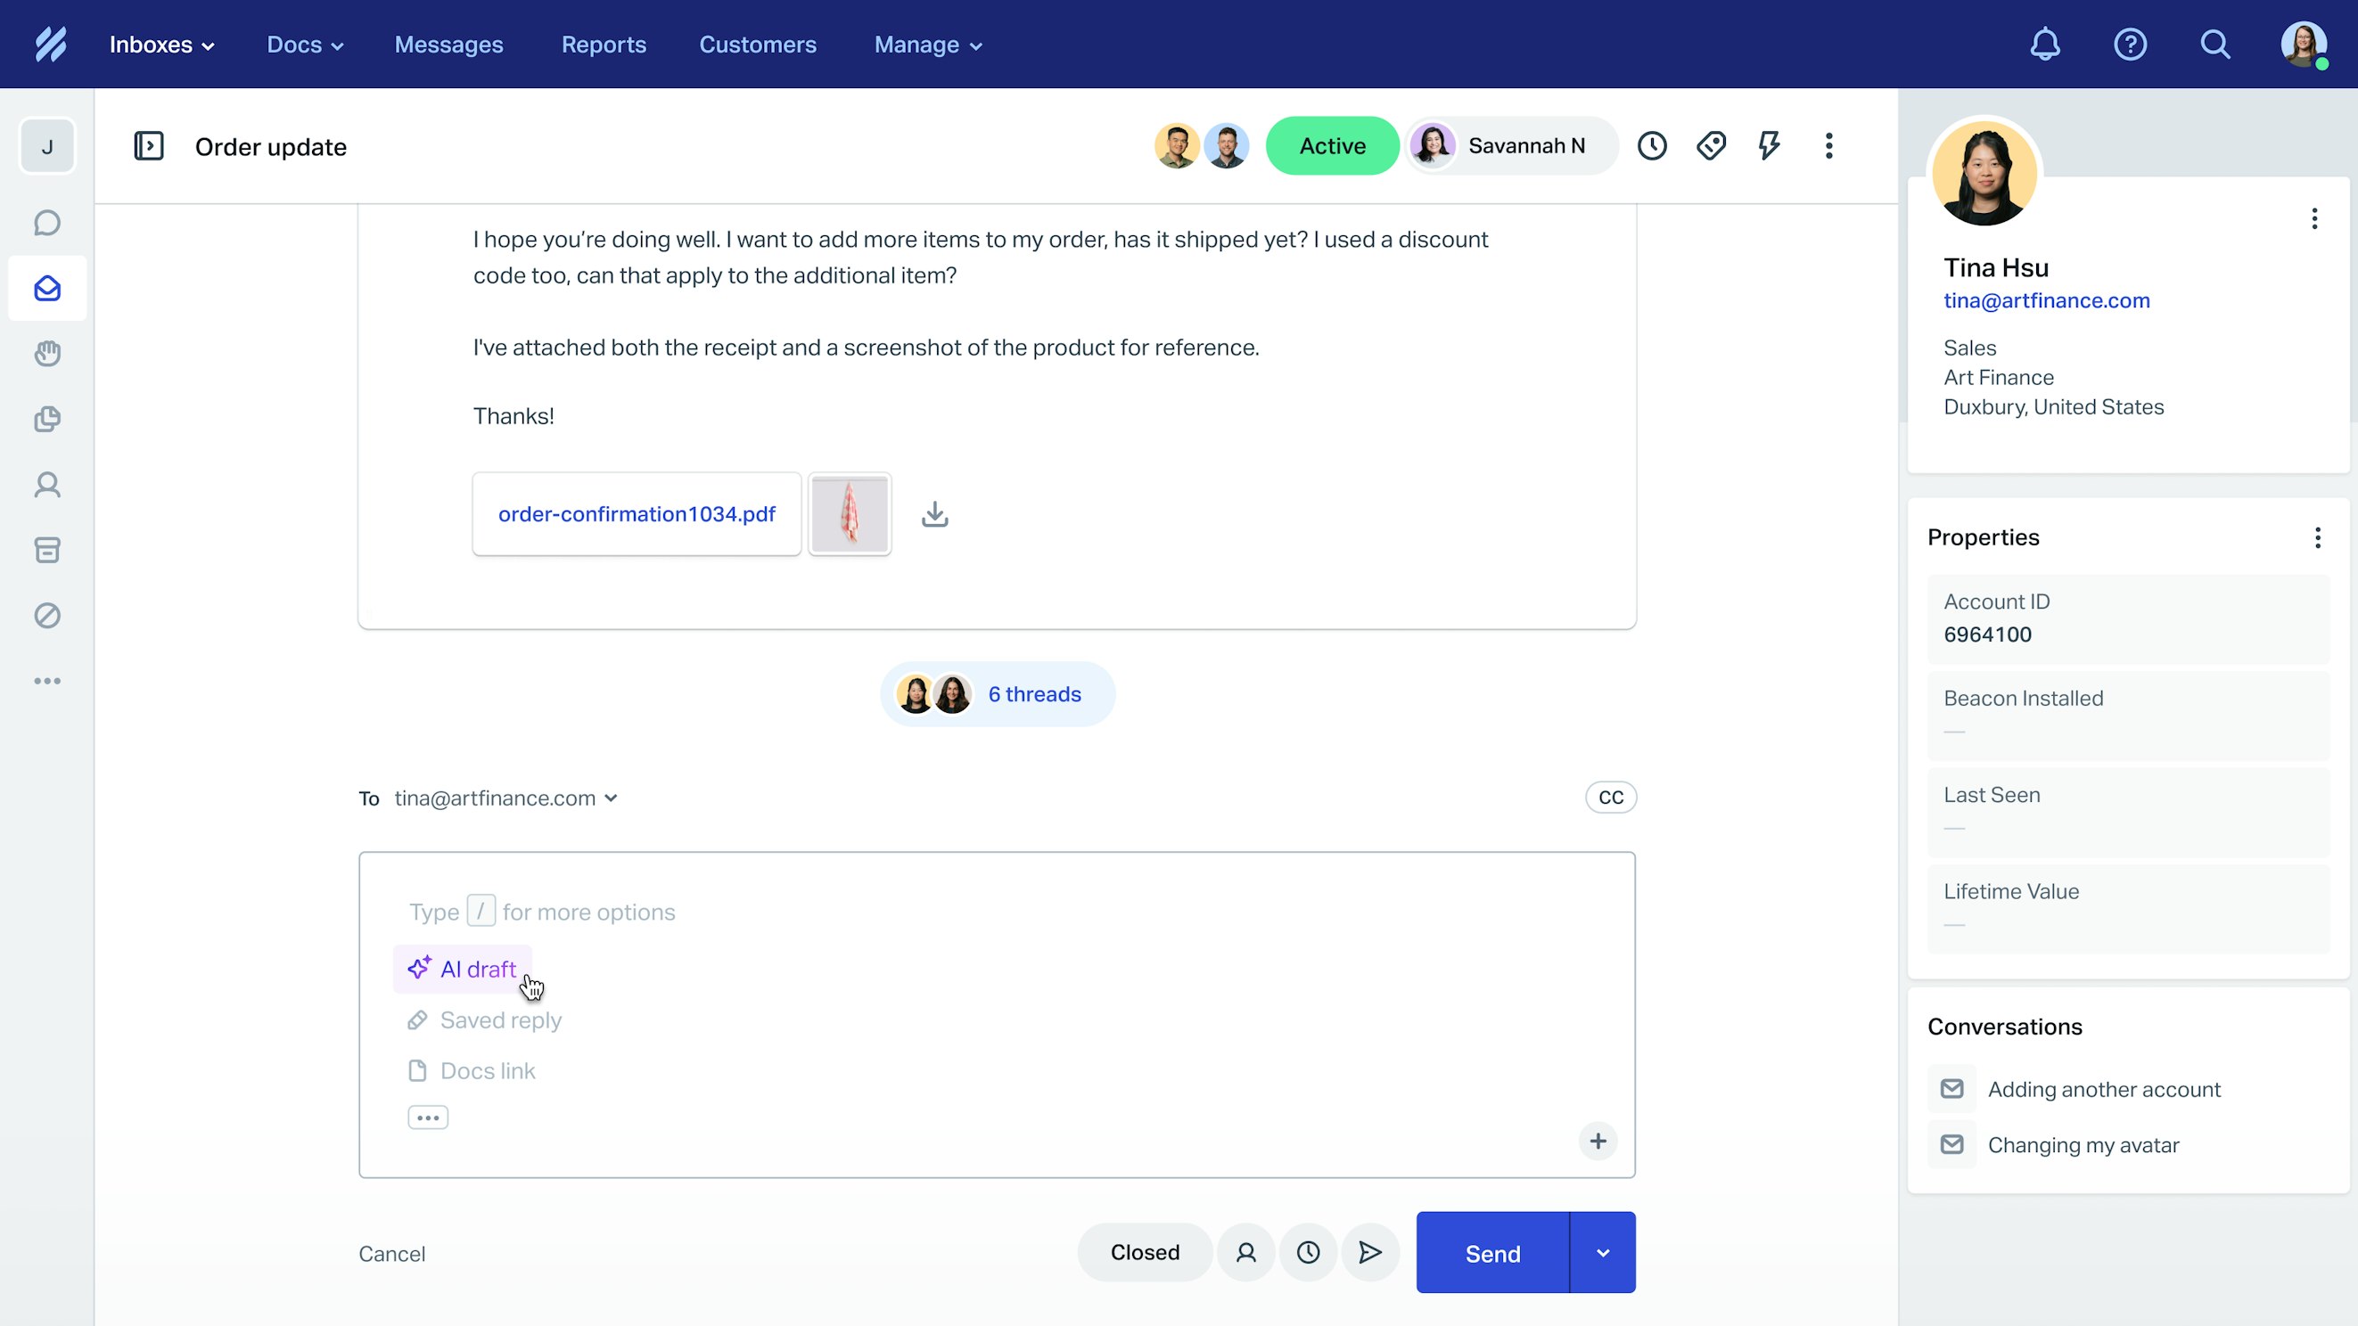This screenshot has height=1326, width=2358.
Task: Toggle the Active status button
Action: tap(1331, 146)
